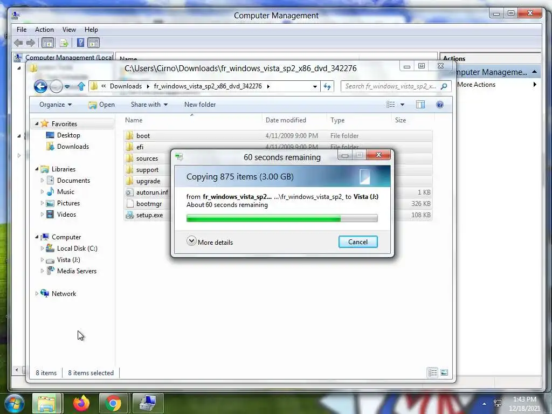Switch to details view icon in status bar
The width and height of the screenshot is (552, 414).
433,373
